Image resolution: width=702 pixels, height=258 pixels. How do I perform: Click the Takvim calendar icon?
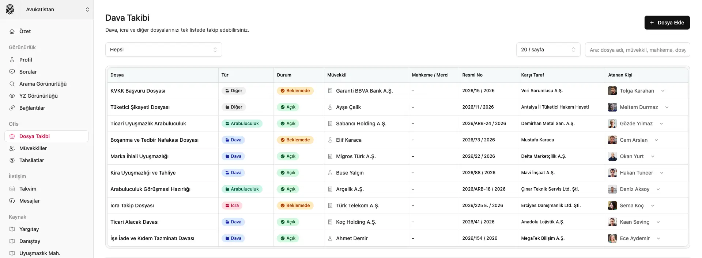point(12,189)
